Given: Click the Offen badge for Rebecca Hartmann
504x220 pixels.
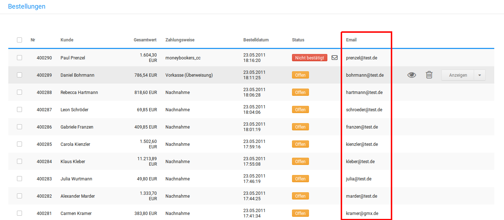Looking at the screenshot, I should click(x=300, y=93).
